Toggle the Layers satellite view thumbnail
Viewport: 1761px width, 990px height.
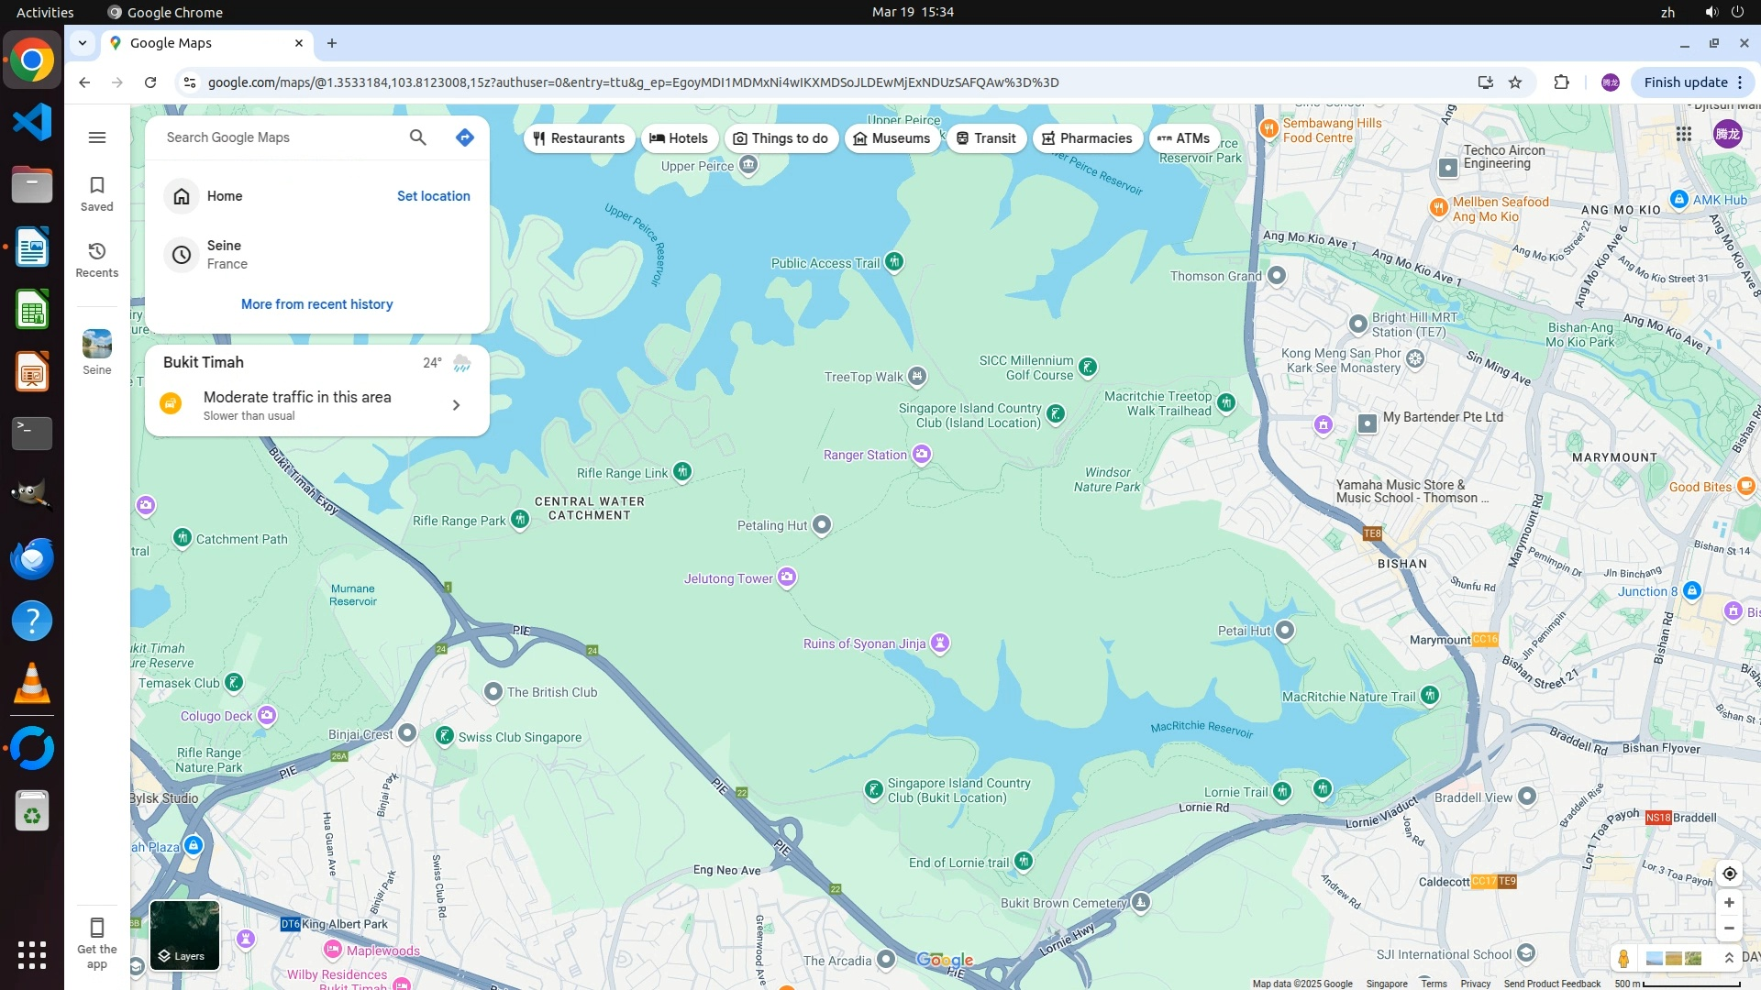tap(184, 934)
